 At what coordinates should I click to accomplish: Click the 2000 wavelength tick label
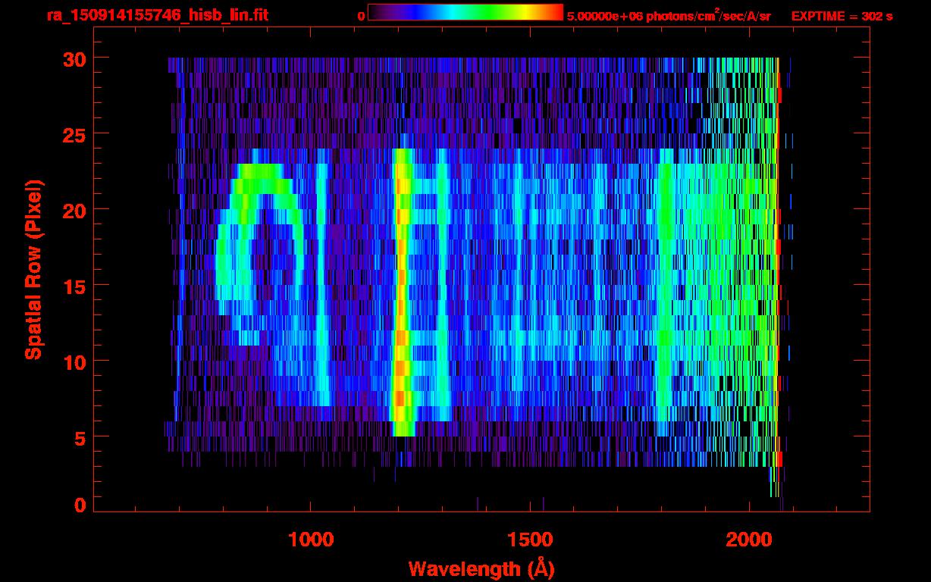(750, 540)
